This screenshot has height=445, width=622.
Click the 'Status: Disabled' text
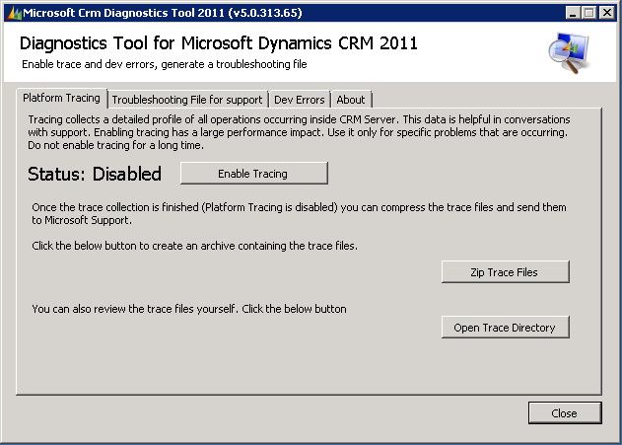(95, 174)
